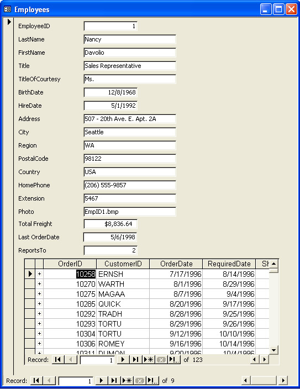Expand order 10304 row
The image size is (300, 389).
click(39, 333)
